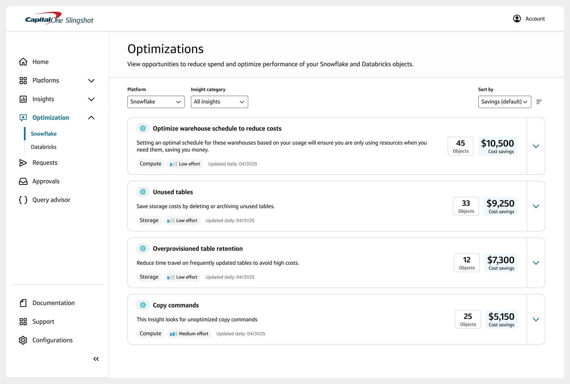Select the Approvals inbox icon
This screenshot has width=570, height=384.
point(23,181)
